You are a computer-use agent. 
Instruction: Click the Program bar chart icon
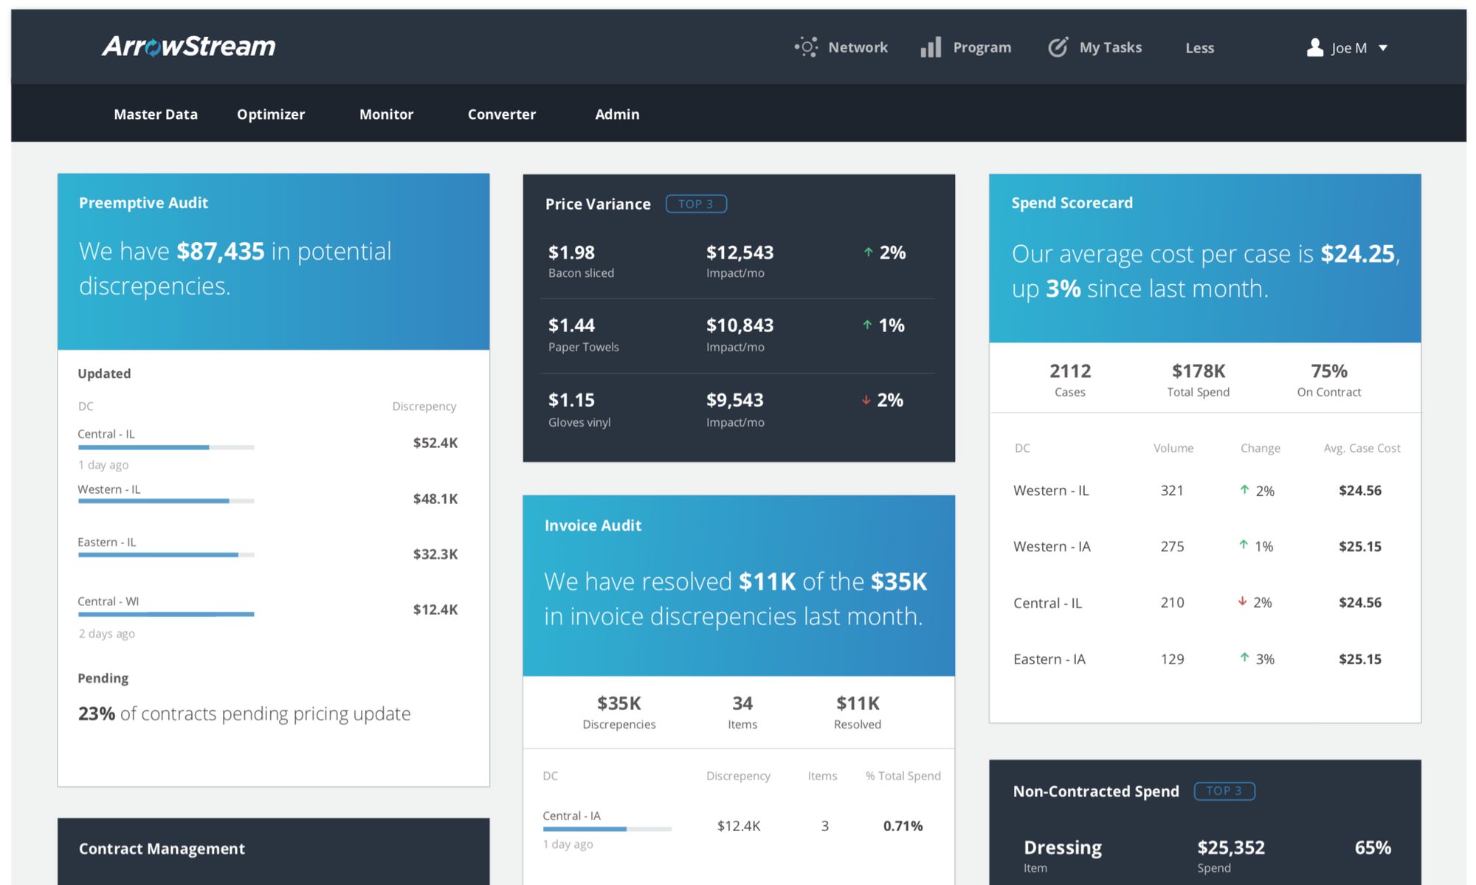pos(931,47)
